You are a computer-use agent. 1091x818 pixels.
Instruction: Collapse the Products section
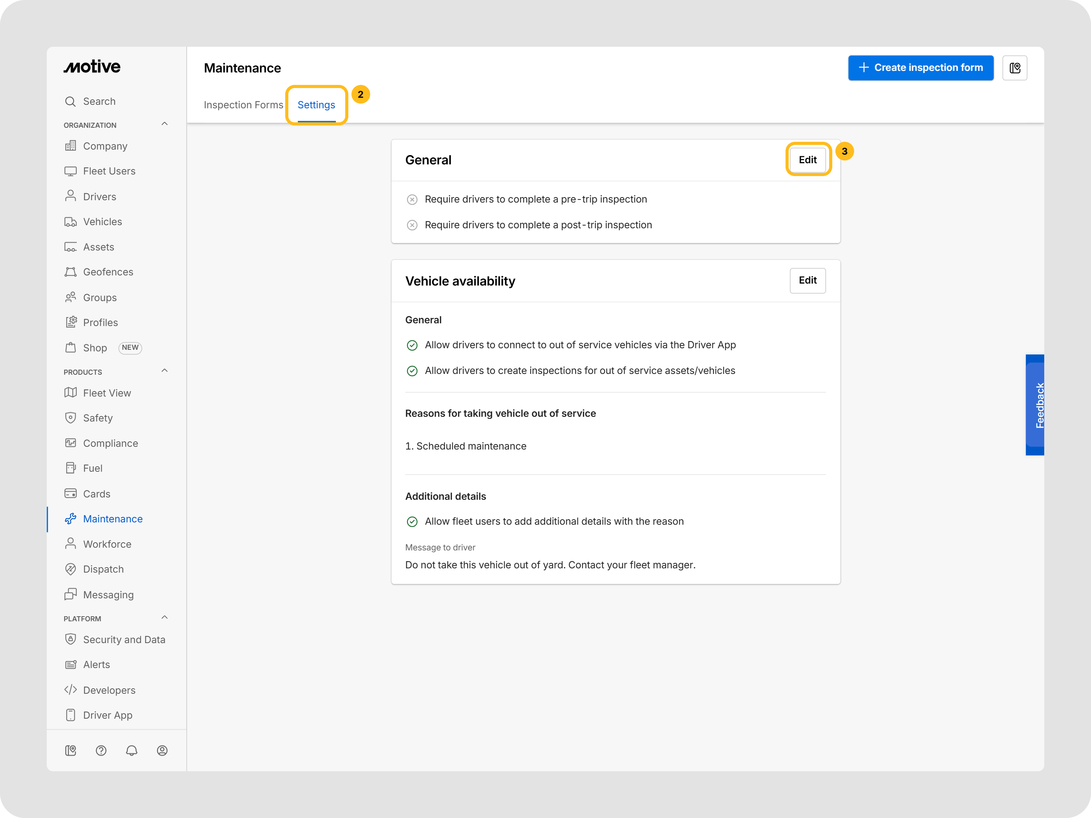pos(165,371)
